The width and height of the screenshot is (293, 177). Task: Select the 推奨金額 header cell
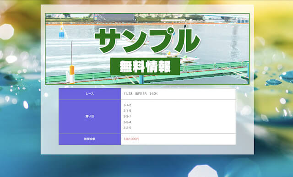click(x=90, y=139)
